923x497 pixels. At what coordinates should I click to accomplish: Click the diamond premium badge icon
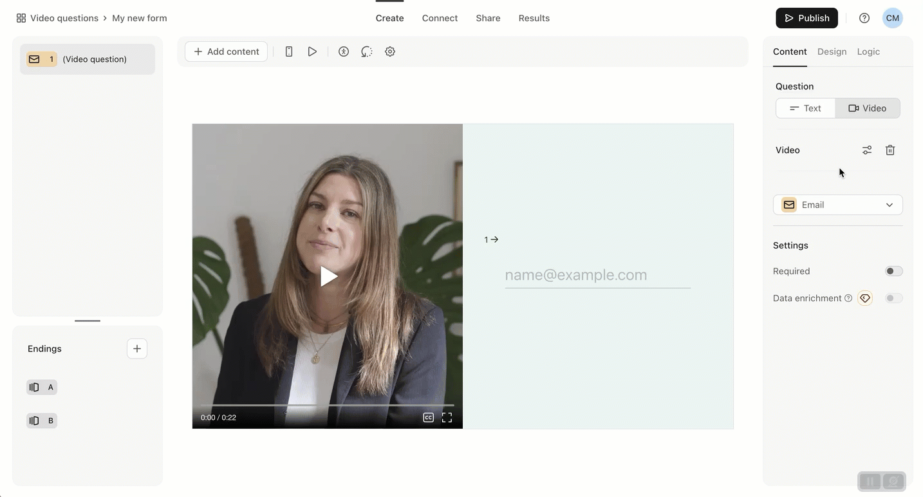[865, 298]
